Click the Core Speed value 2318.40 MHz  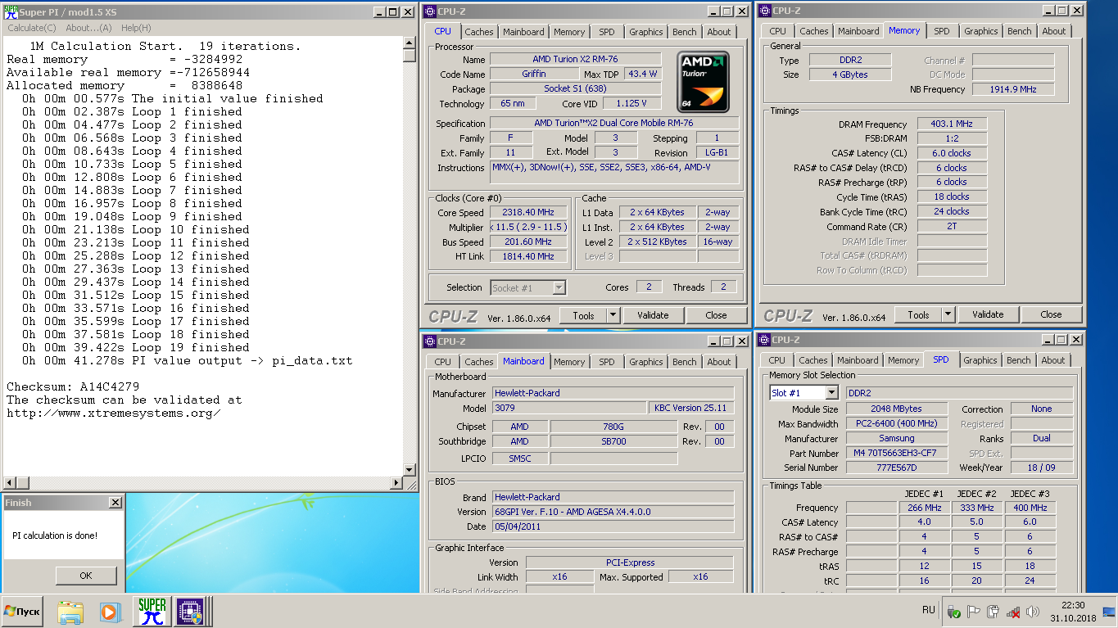coord(528,212)
